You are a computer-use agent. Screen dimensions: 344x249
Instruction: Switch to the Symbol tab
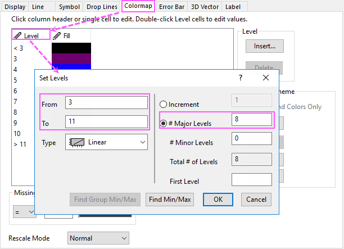[69, 7]
